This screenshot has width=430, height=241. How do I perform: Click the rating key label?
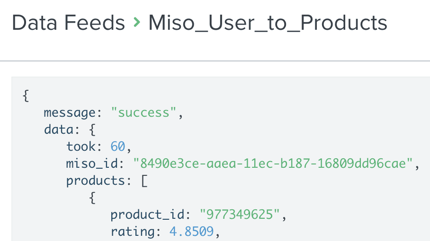click(133, 232)
